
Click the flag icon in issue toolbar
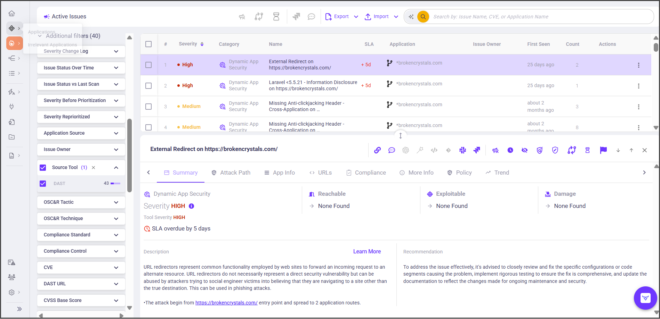603,150
